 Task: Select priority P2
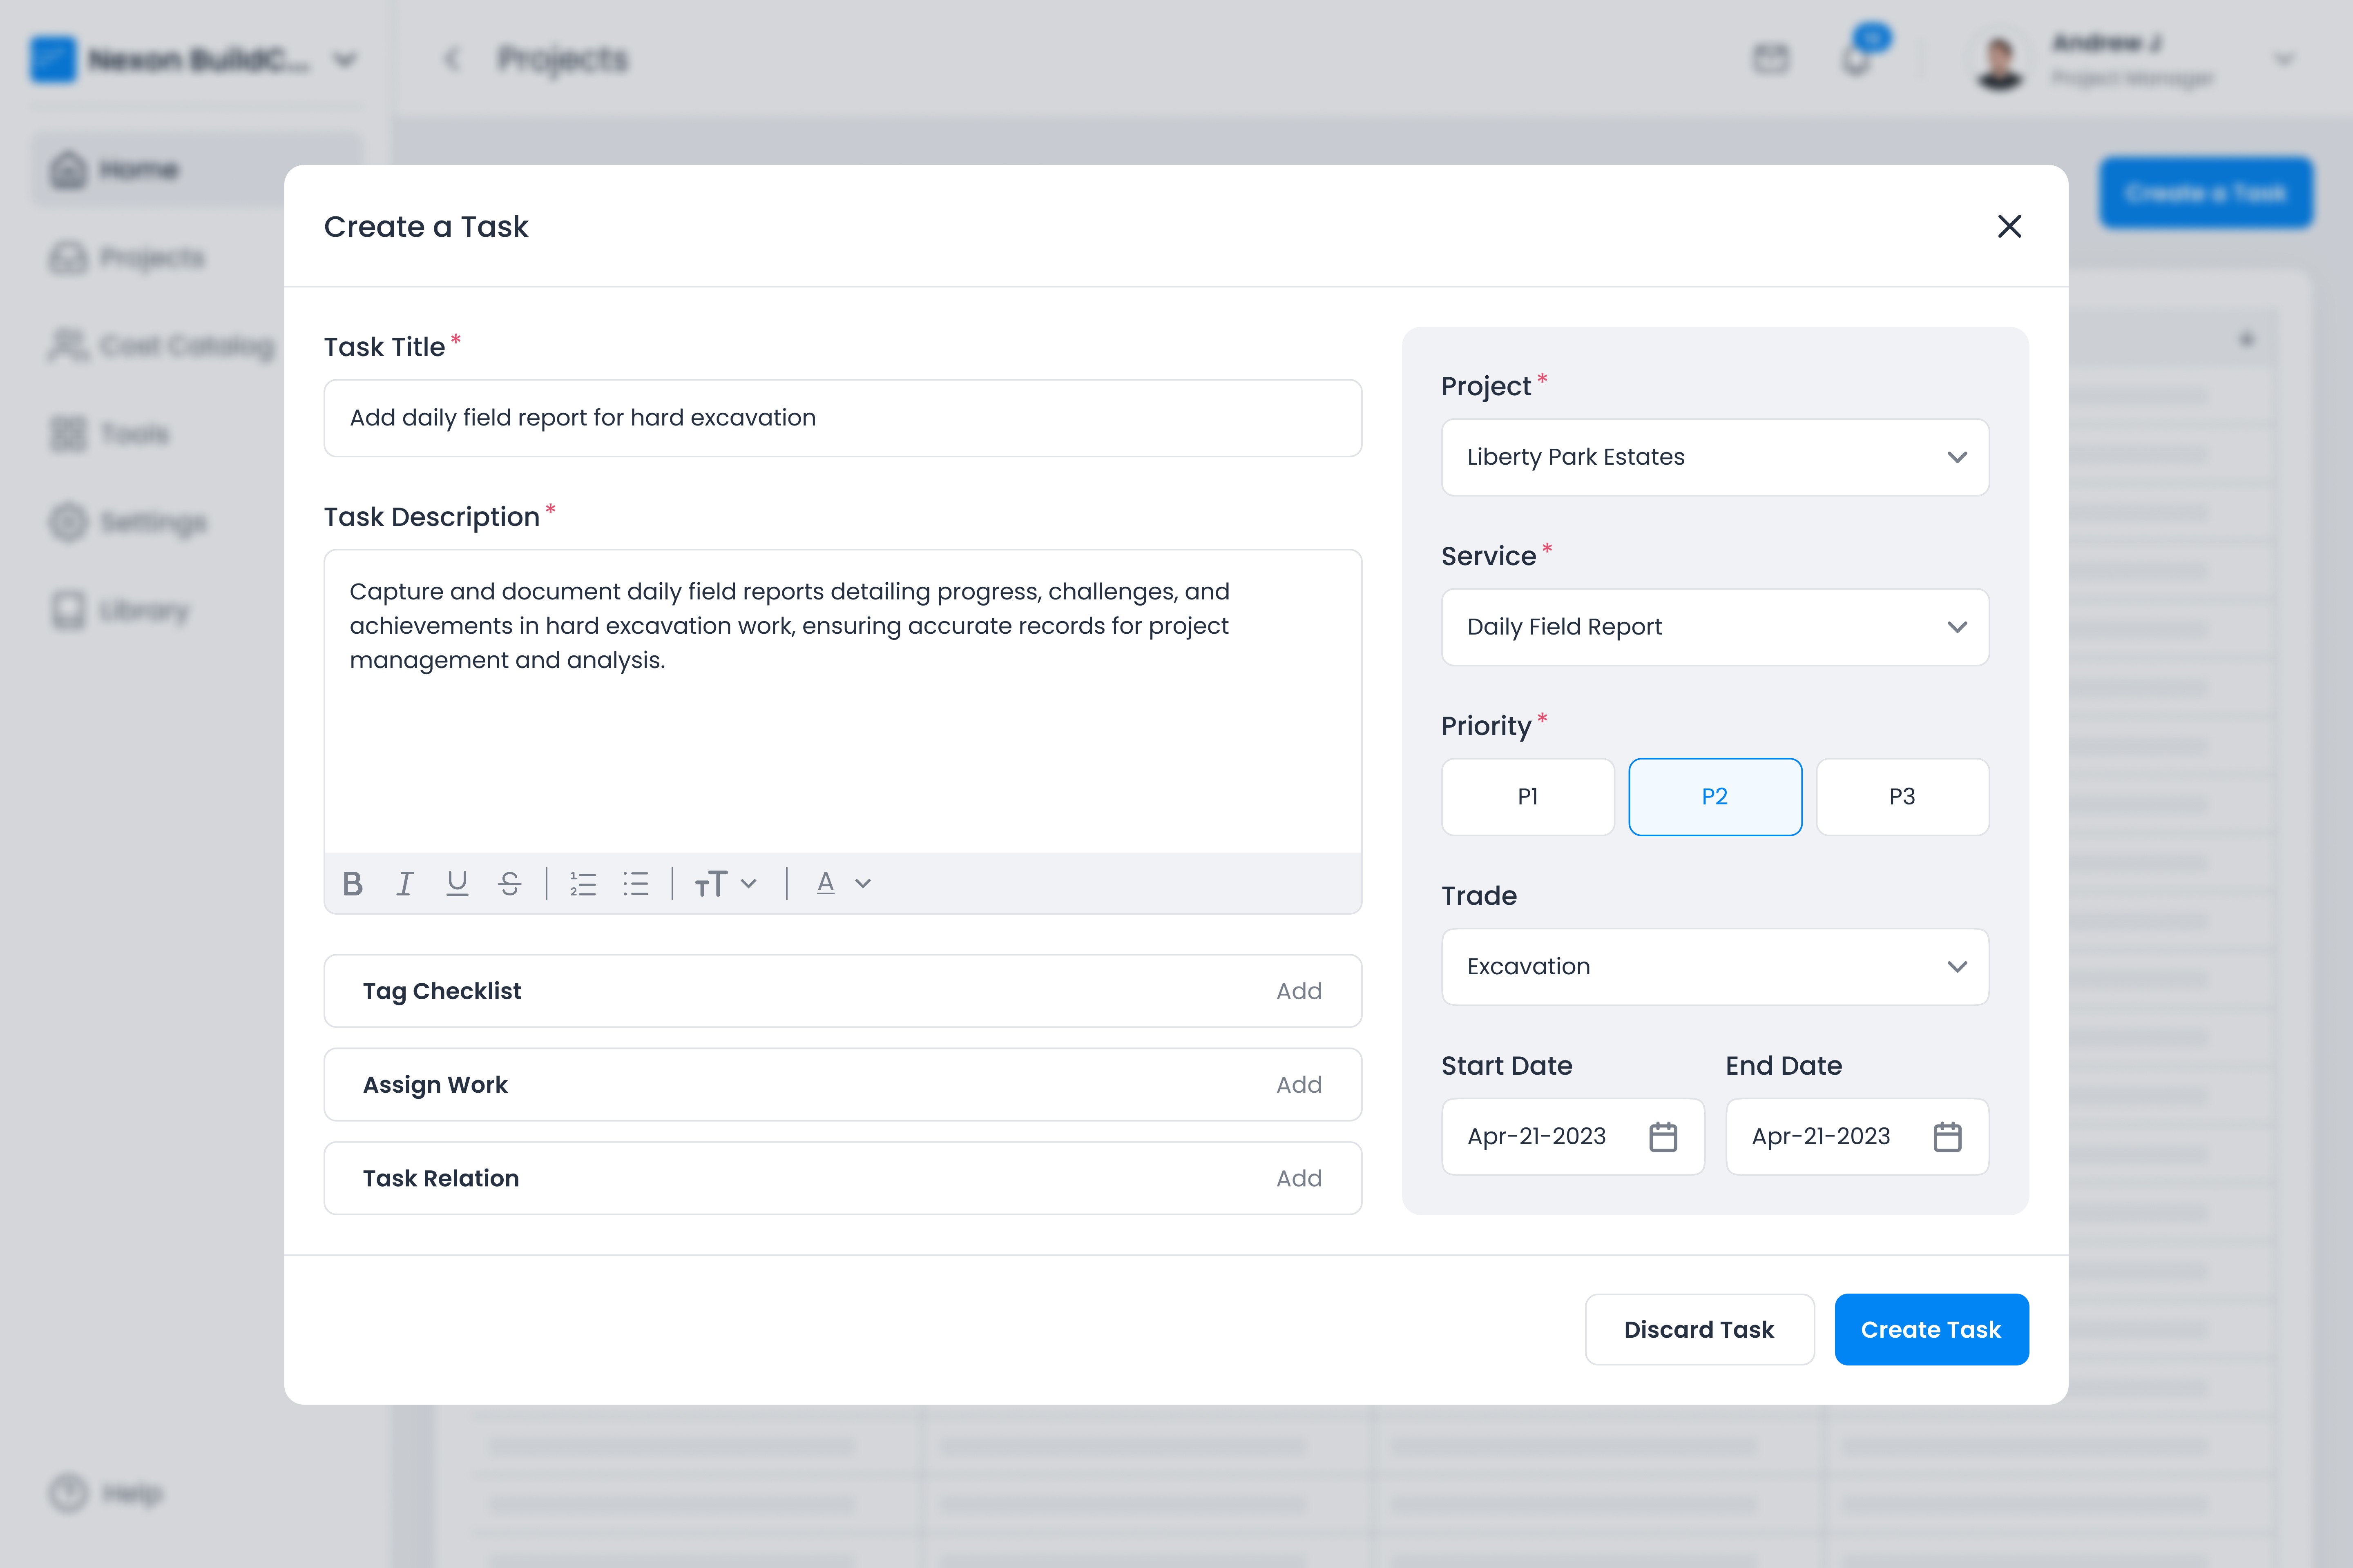point(1715,797)
